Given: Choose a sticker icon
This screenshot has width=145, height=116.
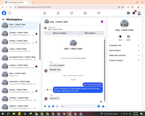Looking at the screenshot, I should tap(53, 106).
